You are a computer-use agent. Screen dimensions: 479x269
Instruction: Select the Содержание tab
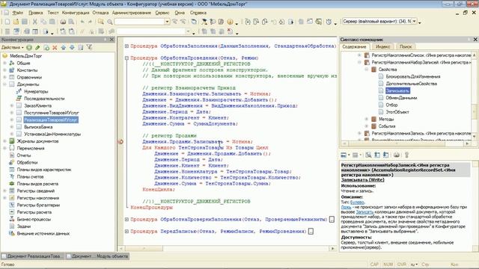click(x=354, y=46)
